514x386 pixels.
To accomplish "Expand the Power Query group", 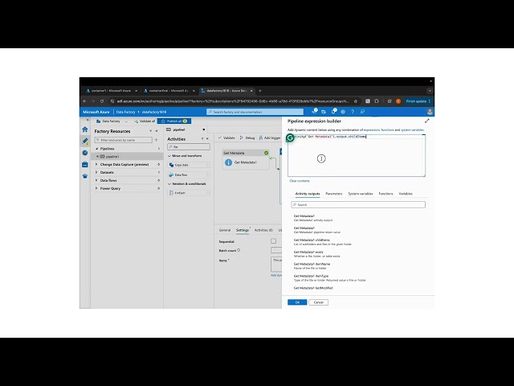I will (x=96, y=188).
